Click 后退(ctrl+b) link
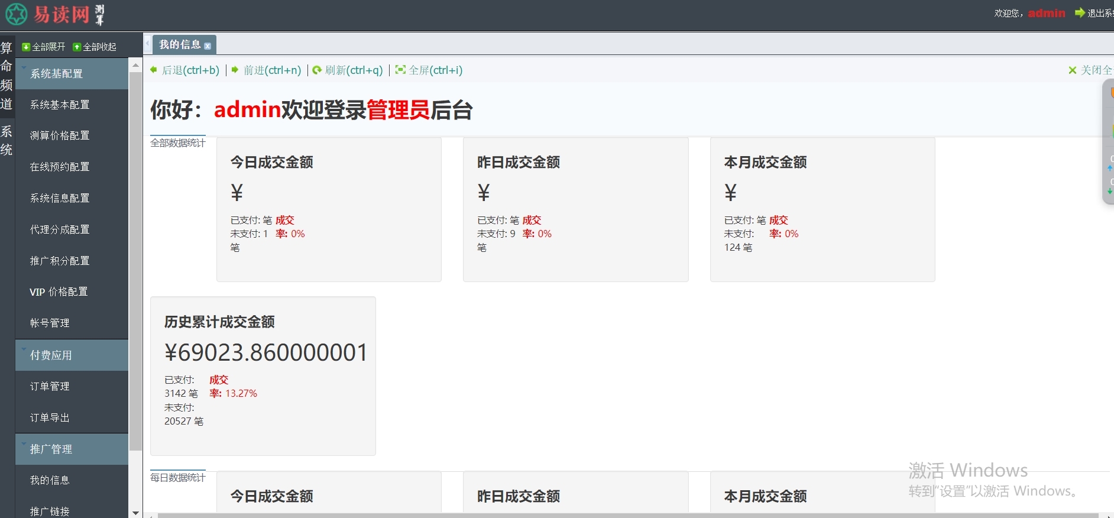 pos(190,70)
